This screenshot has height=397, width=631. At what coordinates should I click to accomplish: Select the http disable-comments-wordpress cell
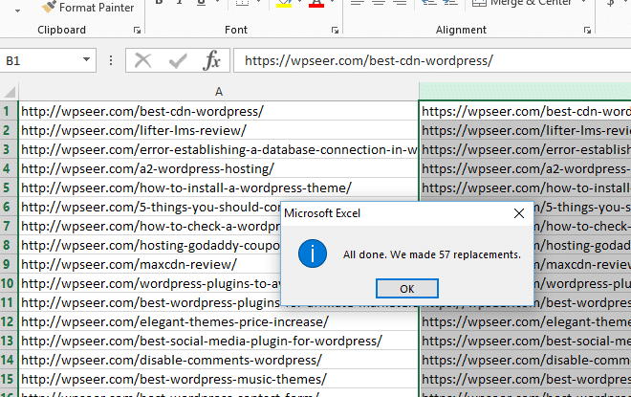click(219, 360)
